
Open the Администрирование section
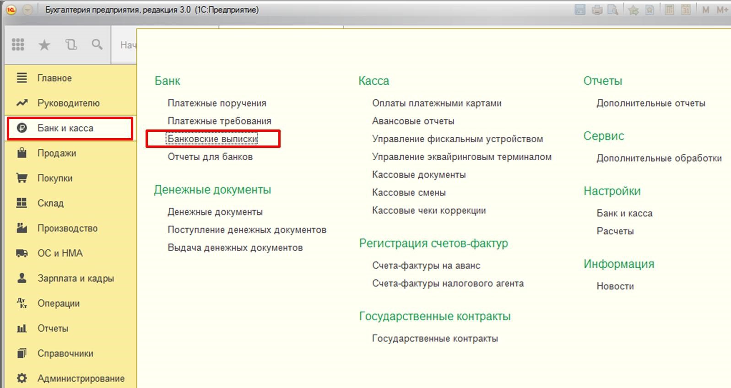click(x=81, y=378)
